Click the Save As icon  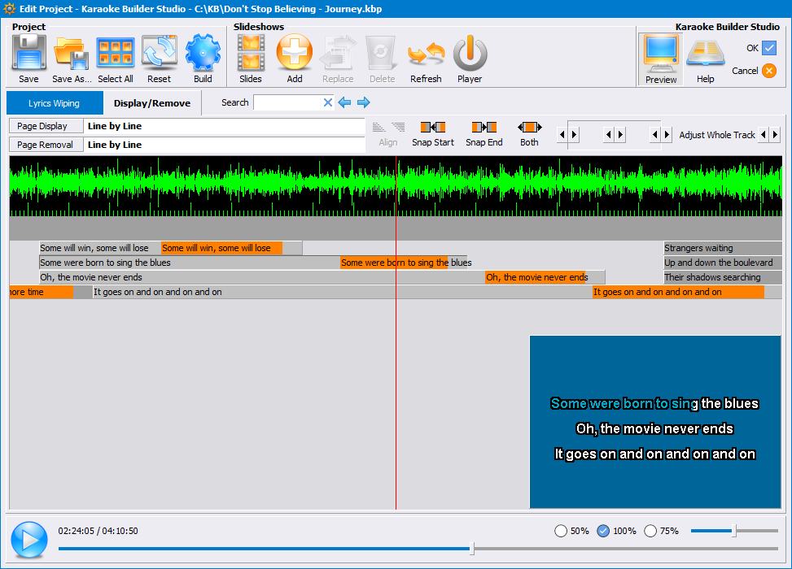pos(72,54)
